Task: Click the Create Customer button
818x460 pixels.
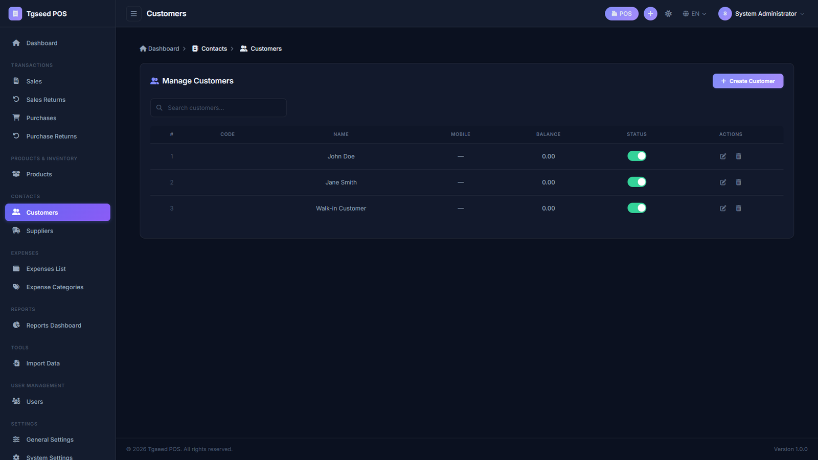Action: (x=748, y=81)
